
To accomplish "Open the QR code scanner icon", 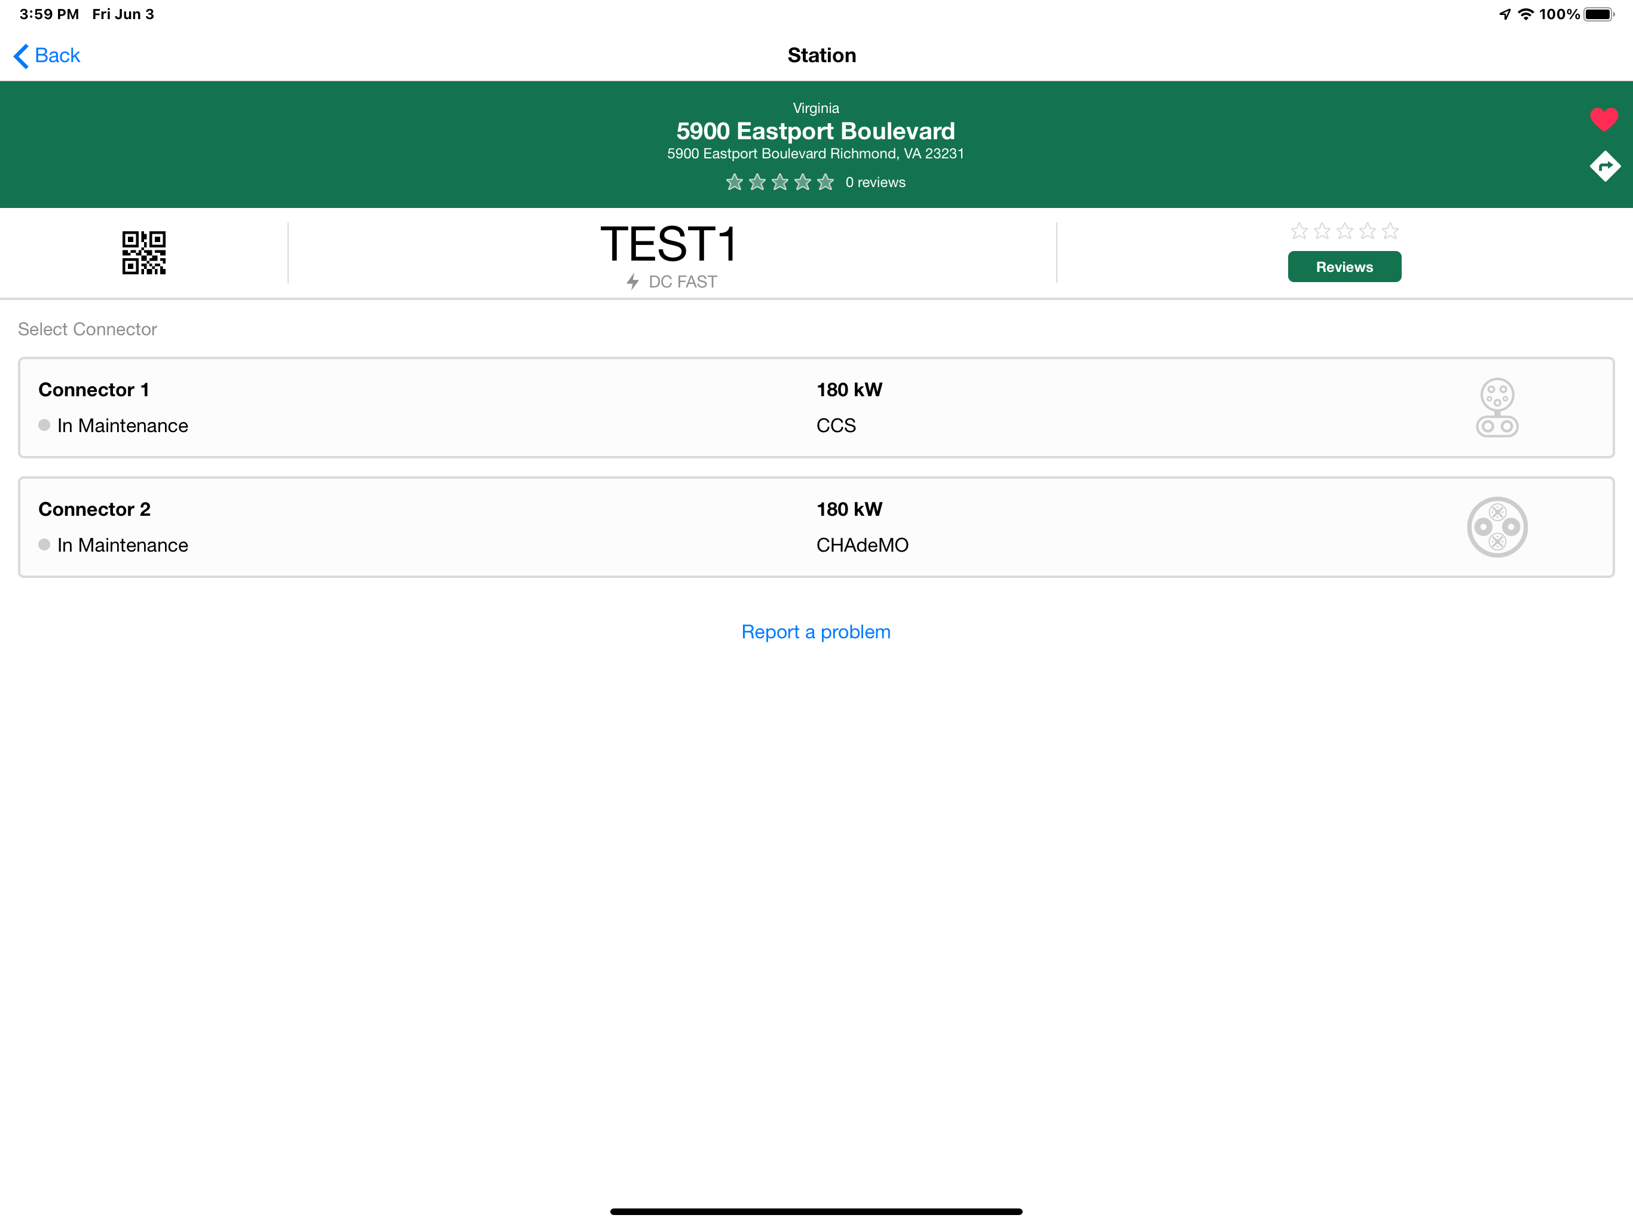I will [144, 253].
